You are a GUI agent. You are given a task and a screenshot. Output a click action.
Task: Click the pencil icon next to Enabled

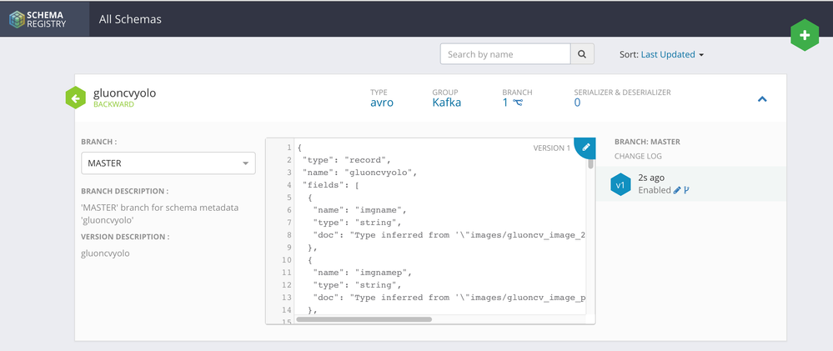pos(677,190)
